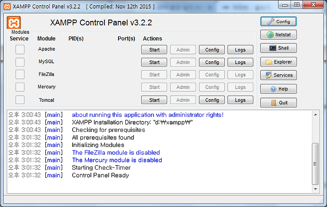The height and width of the screenshot is (207, 327).
Task: Select the FileZilla module label
Action: pyautogui.click(x=46, y=74)
